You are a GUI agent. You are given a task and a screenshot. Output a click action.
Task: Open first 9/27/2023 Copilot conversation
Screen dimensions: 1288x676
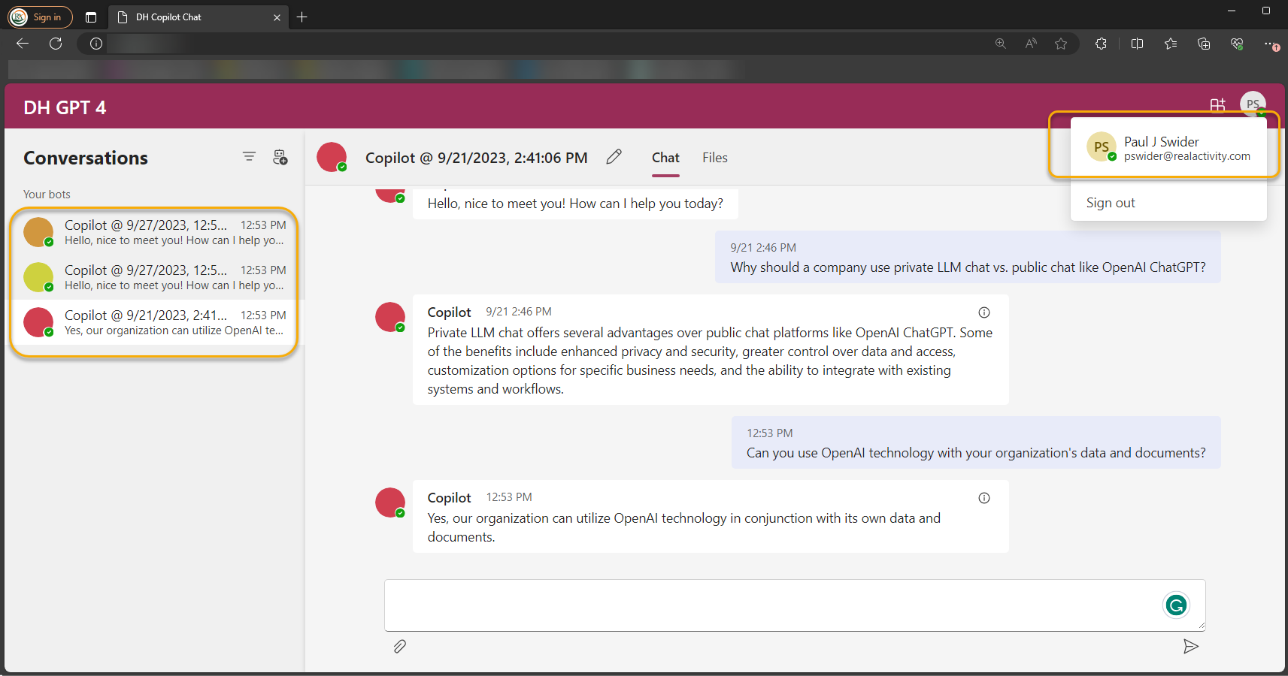point(154,232)
